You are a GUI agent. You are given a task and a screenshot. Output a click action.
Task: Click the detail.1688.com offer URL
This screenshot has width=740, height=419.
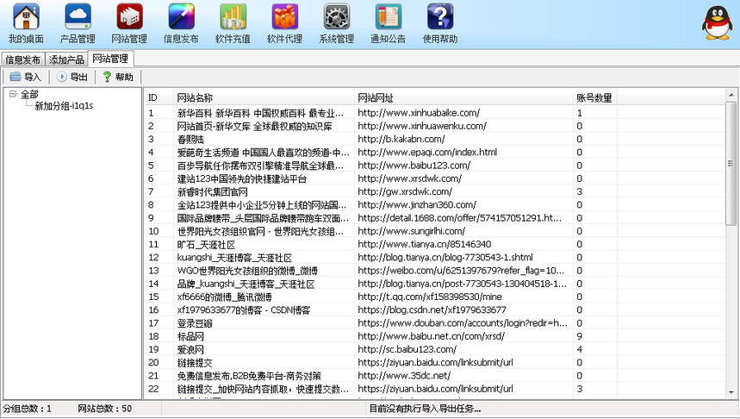460,218
